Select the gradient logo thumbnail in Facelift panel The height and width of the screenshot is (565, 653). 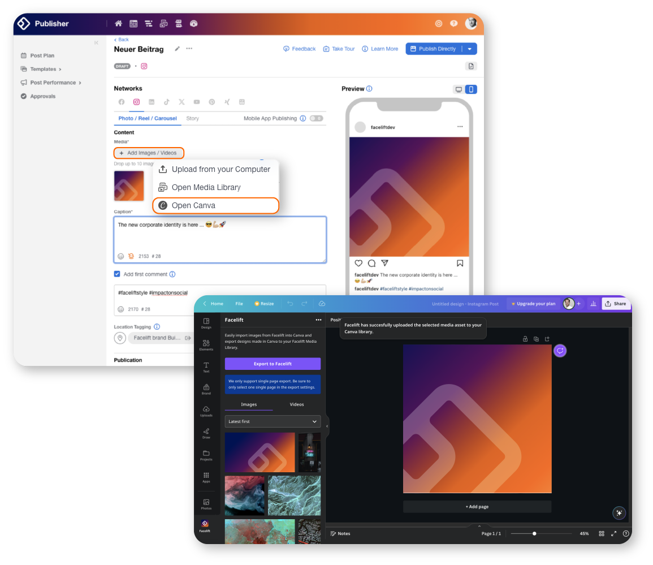tap(260, 452)
